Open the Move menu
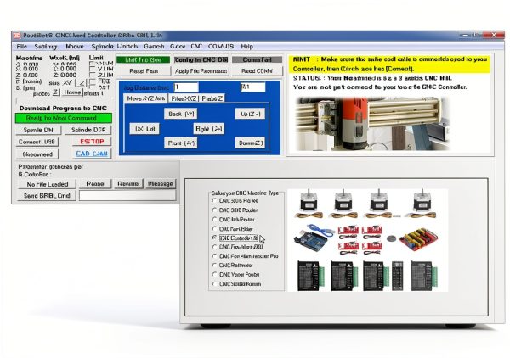This screenshot has width=510, height=358. tap(75, 47)
